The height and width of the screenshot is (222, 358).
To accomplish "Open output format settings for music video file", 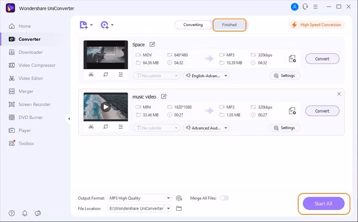I will pyautogui.click(x=292, y=111).
